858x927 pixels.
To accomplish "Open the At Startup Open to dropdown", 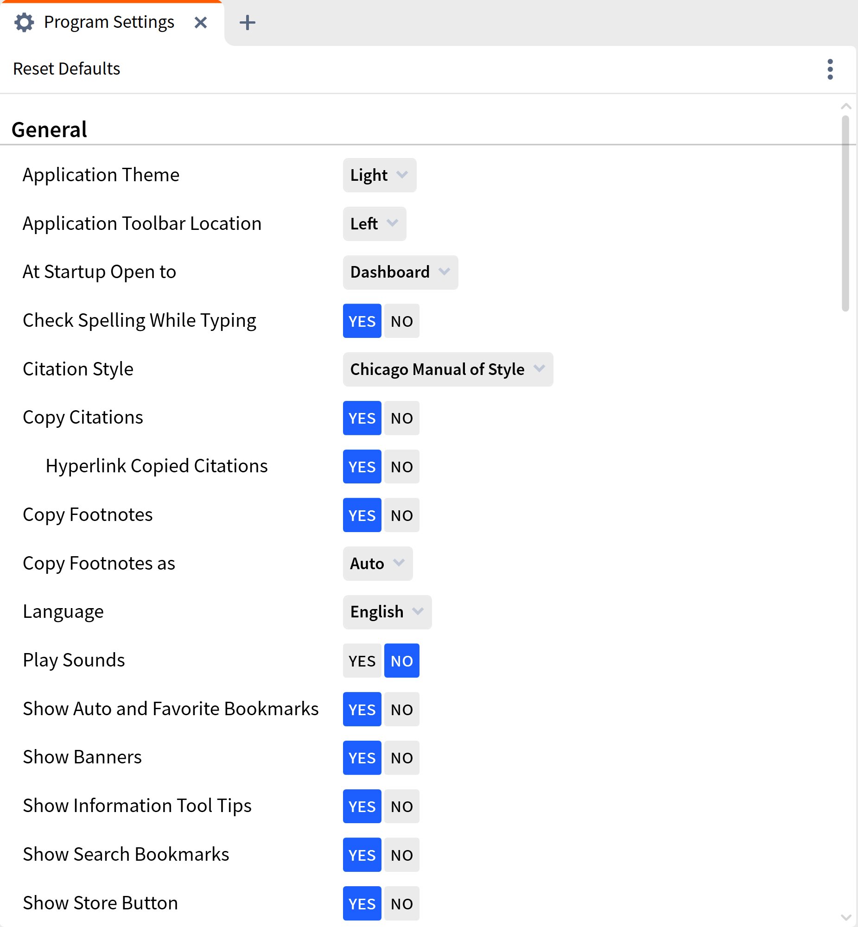I will click(x=400, y=272).
